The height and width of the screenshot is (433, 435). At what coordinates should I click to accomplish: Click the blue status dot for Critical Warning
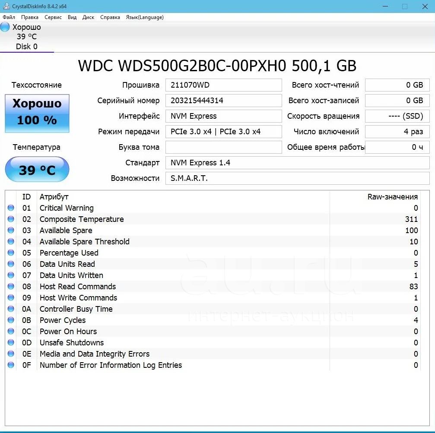click(x=11, y=208)
